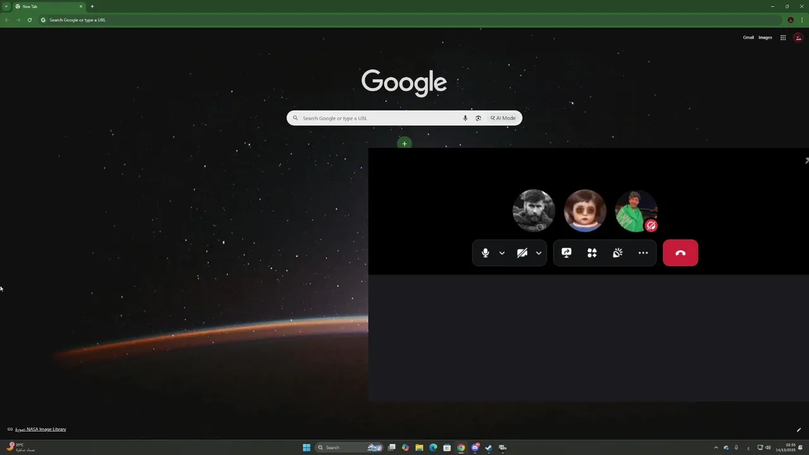Select the bearded man participant avatar
This screenshot has width=809, height=455.
533,211
